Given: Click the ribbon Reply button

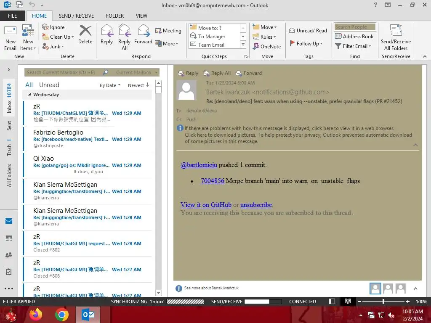Looking at the screenshot, I should tap(106, 34).
